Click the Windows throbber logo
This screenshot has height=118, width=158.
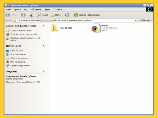coord(150,9)
